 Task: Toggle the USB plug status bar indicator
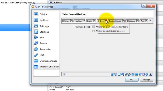(x=130, y=74)
